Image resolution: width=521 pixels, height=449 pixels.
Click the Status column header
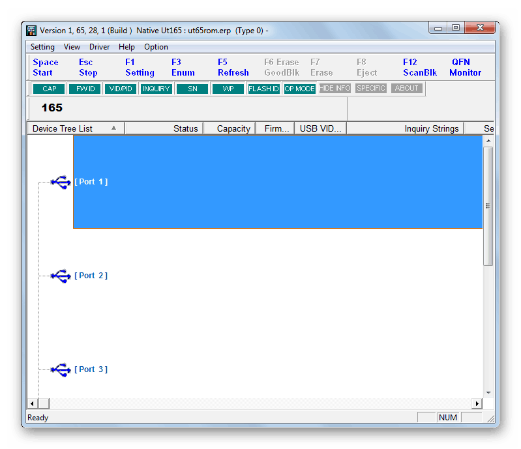pyautogui.click(x=164, y=128)
